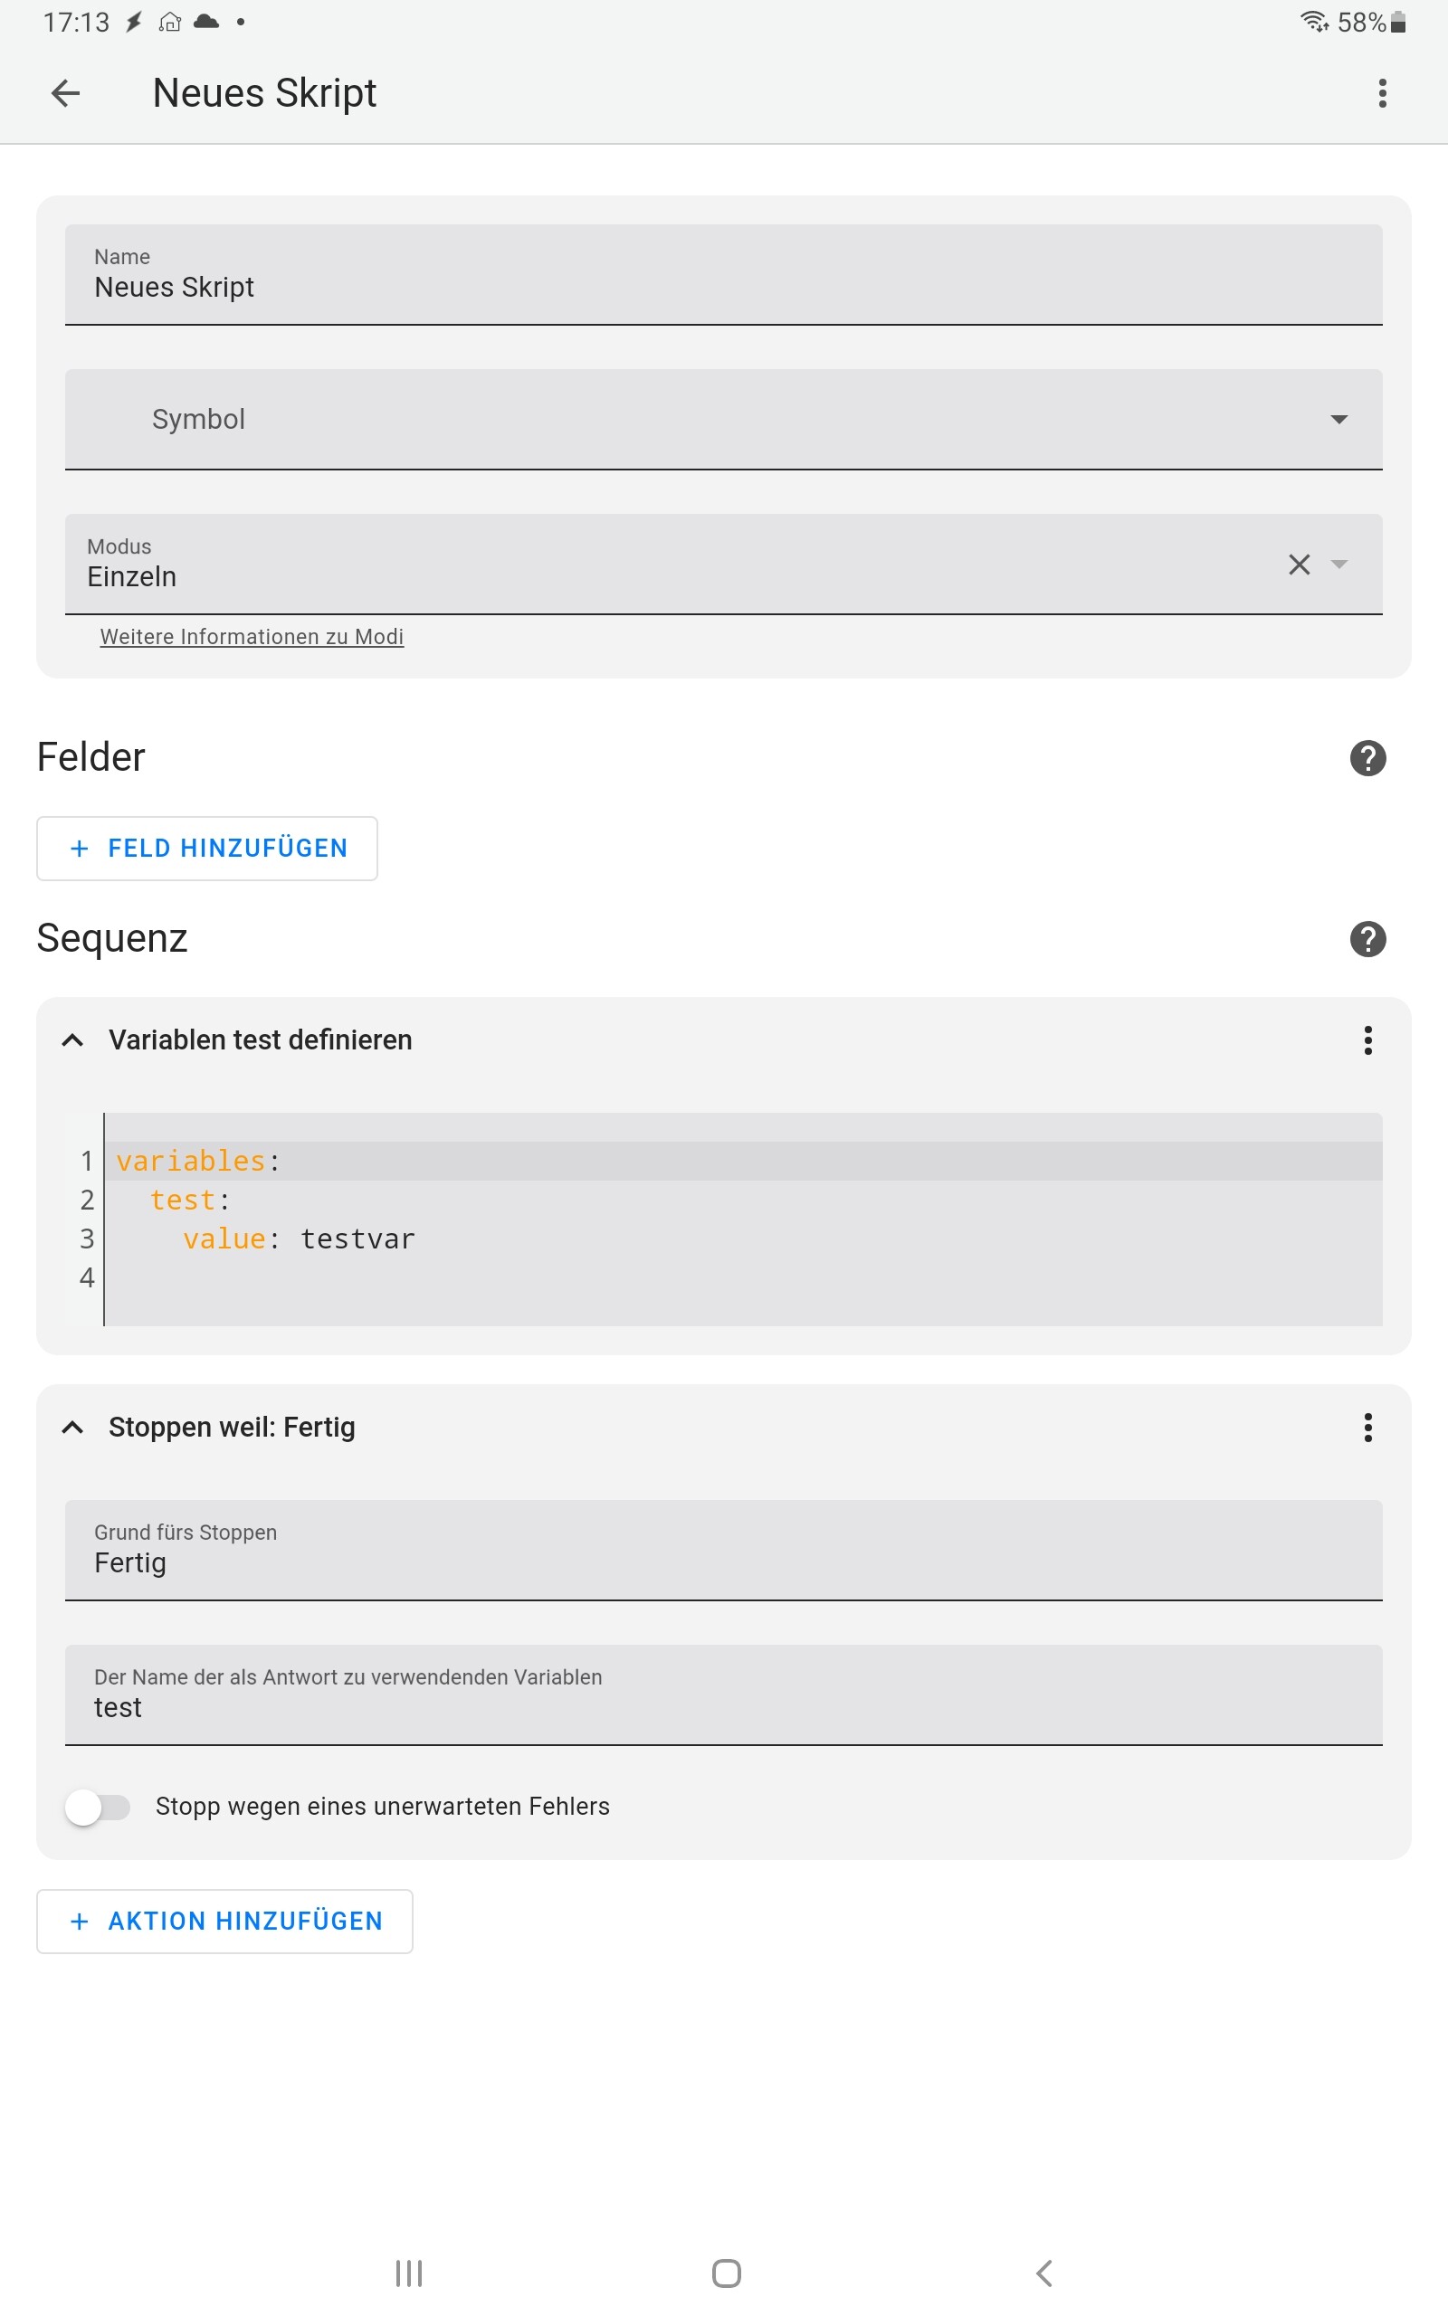Screen dimensions: 1448x2316
Task: Go back using the top arrow
Action: tap(65, 93)
